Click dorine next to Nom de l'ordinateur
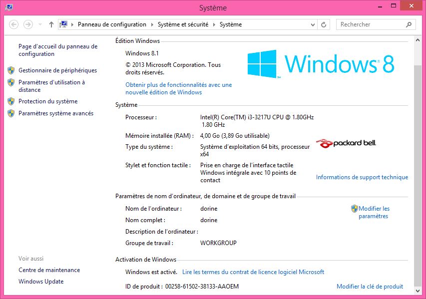The height and width of the screenshot is (299, 426). (x=209, y=209)
